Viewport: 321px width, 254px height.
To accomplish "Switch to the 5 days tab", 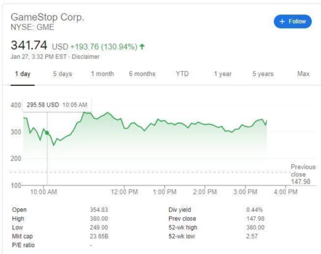I will point(63,74).
